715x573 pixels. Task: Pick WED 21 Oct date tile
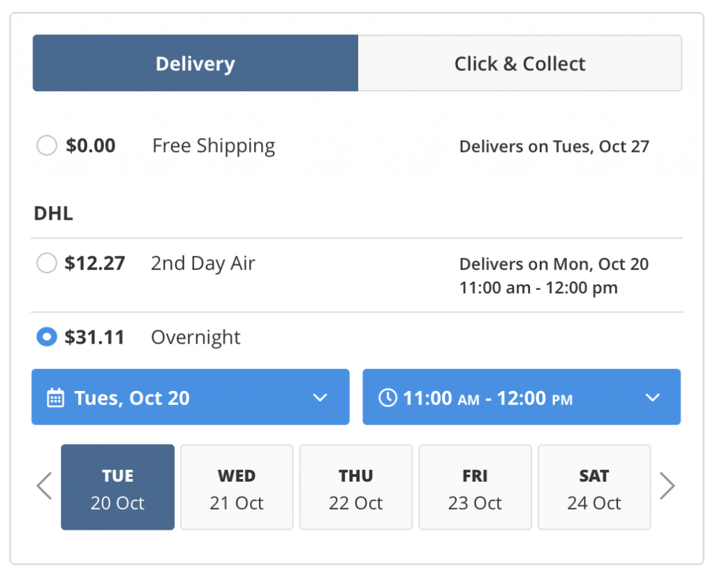[x=237, y=487]
